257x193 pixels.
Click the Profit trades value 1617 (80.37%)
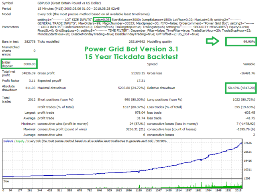134,107
